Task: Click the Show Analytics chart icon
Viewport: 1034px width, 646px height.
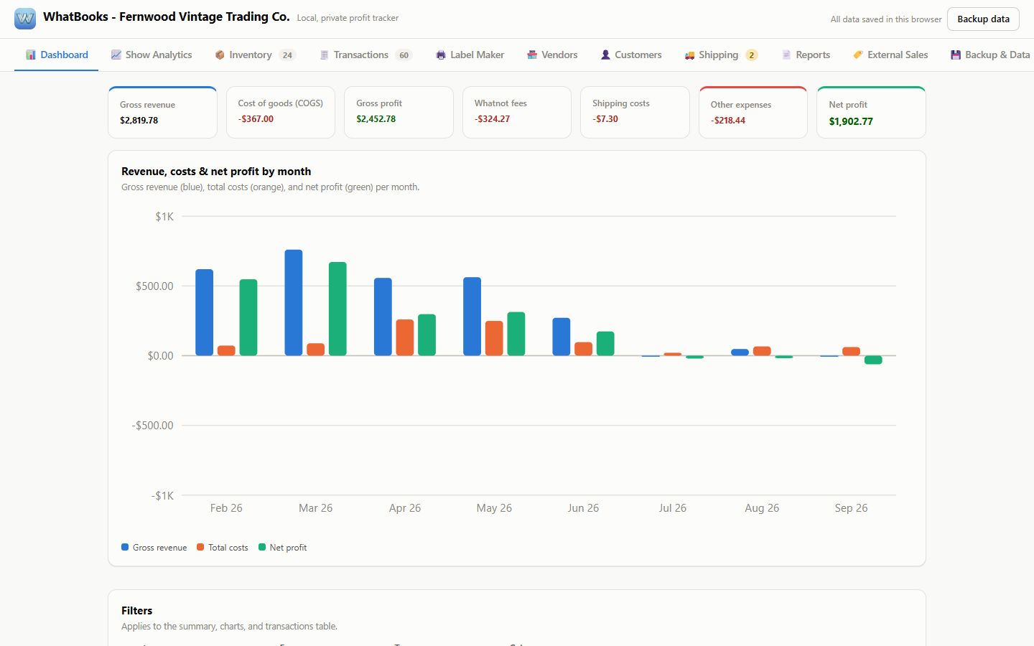Action: (116, 55)
